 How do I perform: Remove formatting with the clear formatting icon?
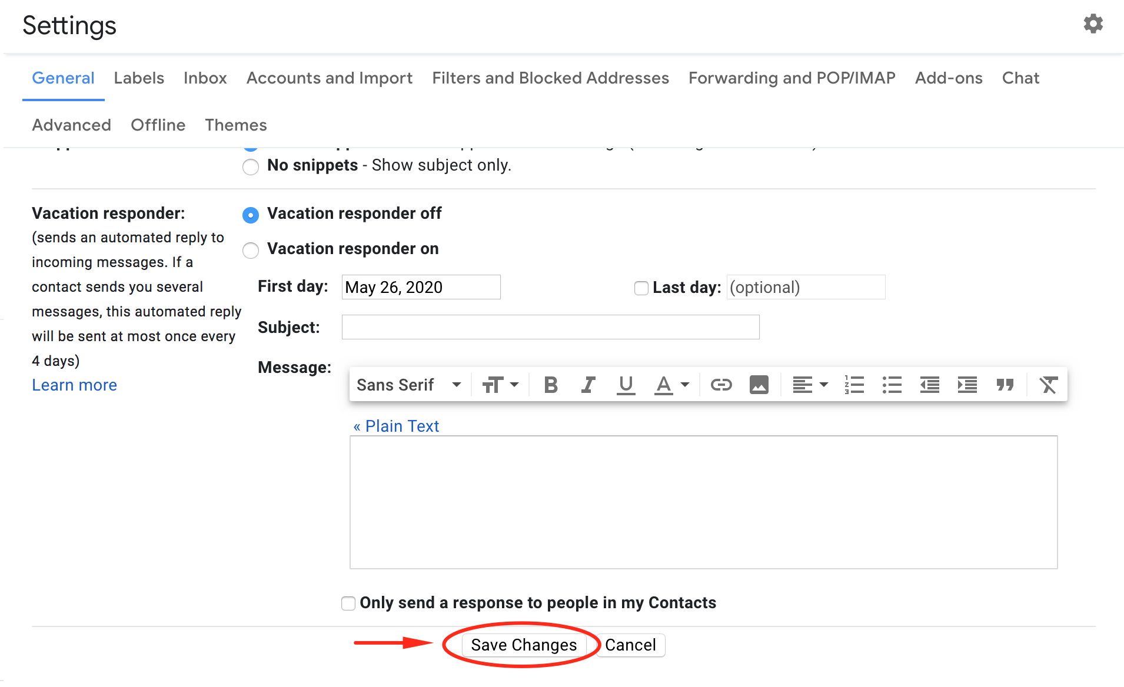tap(1048, 385)
